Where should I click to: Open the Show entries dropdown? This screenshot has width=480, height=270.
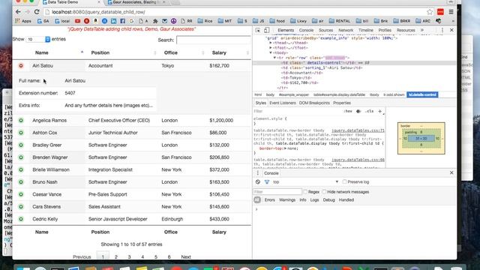38,39
